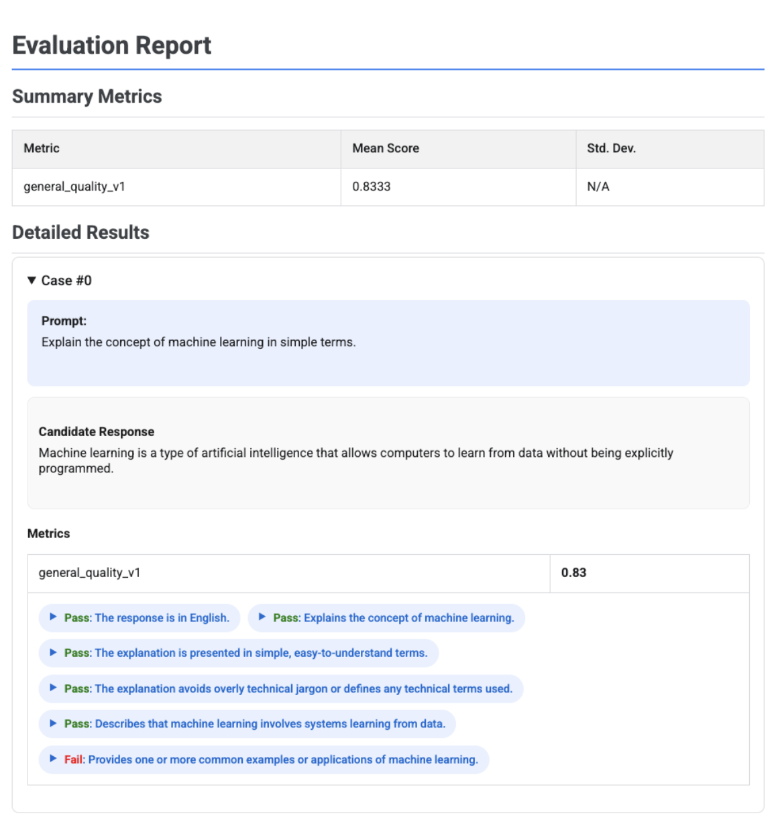
Task: Click the Std. Dev. column header
Action: point(607,148)
